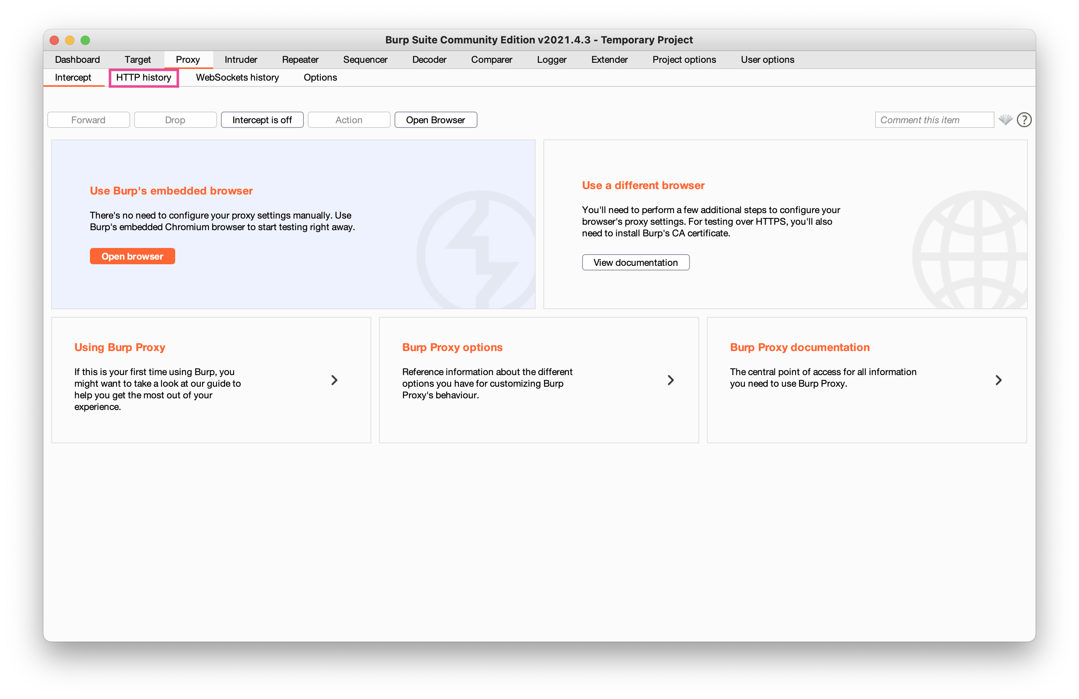The height and width of the screenshot is (699, 1079).
Task: Expand the Burp Proxy options chevron
Action: coord(670,380)
